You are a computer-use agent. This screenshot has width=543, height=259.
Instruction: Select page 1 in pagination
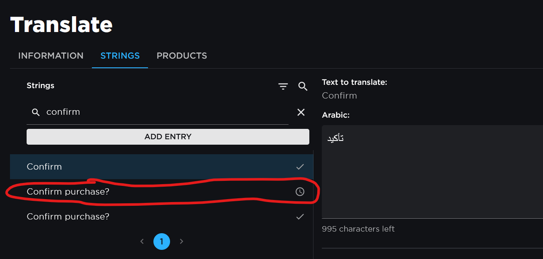(162, 241)
